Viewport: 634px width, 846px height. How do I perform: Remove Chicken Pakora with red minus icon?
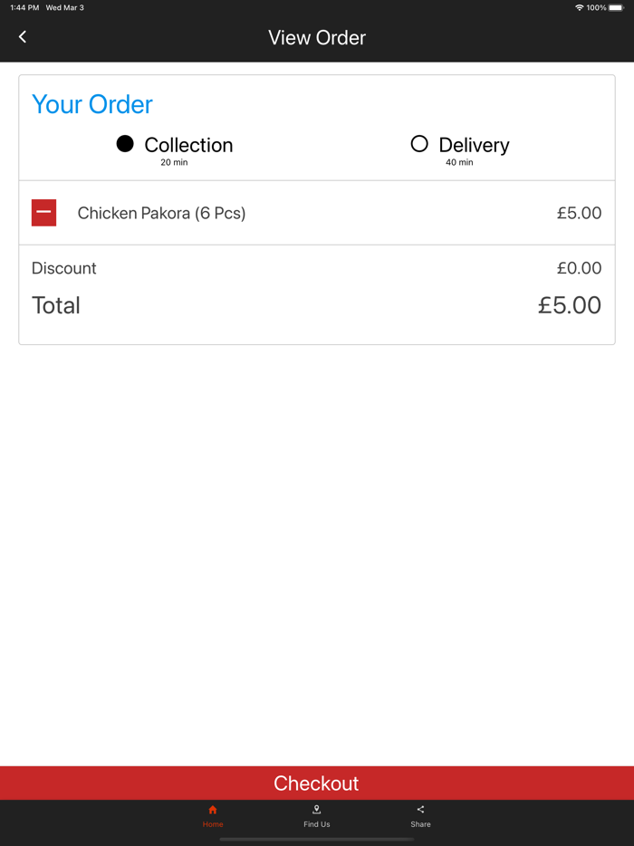[x=43, y=213]
